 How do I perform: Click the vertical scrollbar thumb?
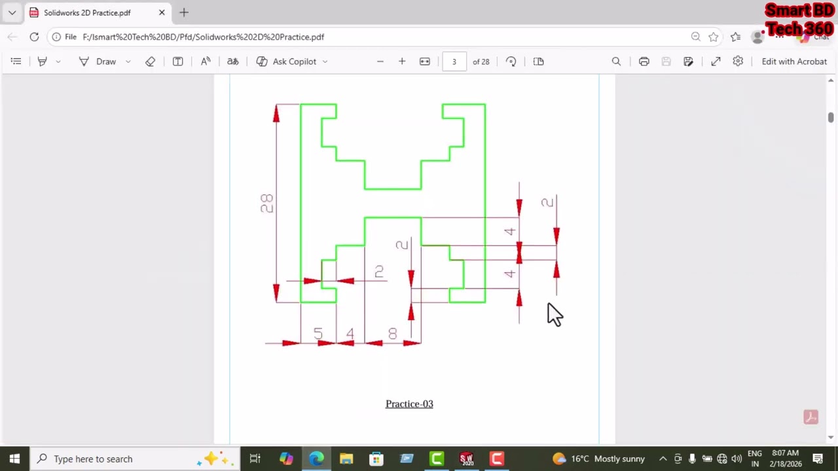(831, 117)
